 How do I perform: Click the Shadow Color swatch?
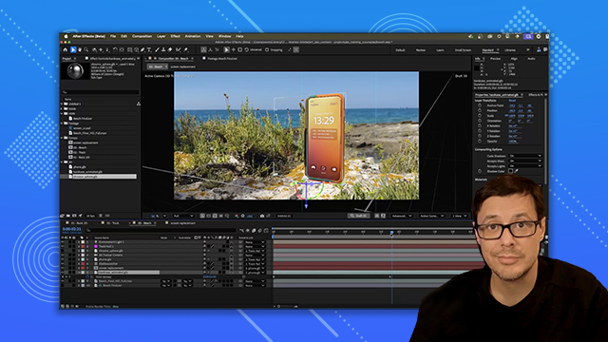click(x=511, y=171)
